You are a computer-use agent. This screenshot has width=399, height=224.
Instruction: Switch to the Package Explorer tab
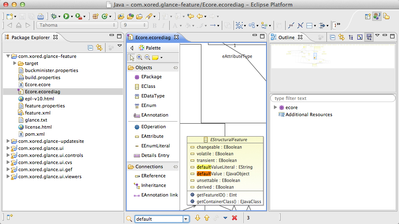click(x=30, y=37)
